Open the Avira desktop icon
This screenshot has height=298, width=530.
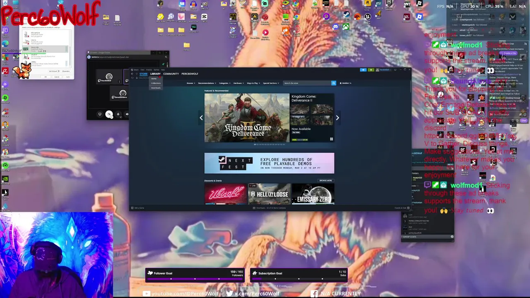[x=5, y=71]
